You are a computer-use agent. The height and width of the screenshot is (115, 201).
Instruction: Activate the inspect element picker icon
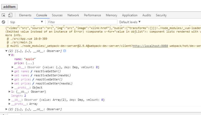[4, 15]
